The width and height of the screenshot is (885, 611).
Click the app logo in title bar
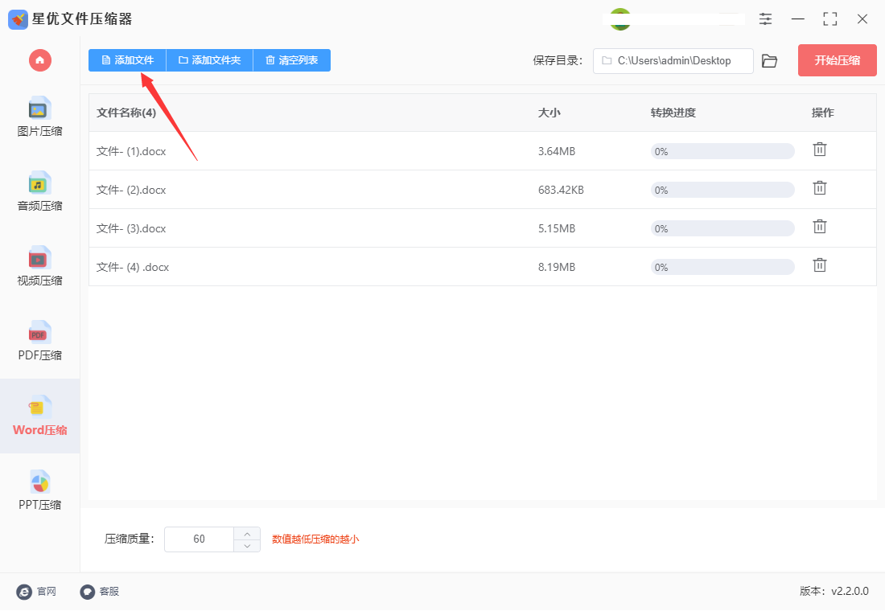click(18, 19)
